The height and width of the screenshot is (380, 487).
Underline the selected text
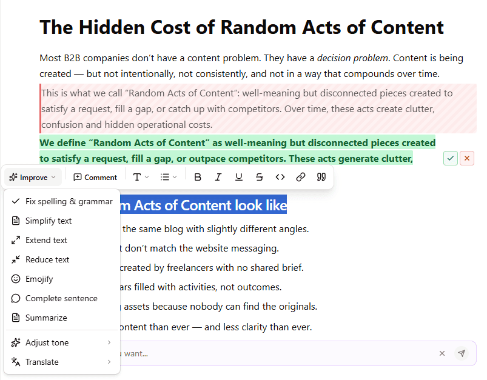point(239,177)
